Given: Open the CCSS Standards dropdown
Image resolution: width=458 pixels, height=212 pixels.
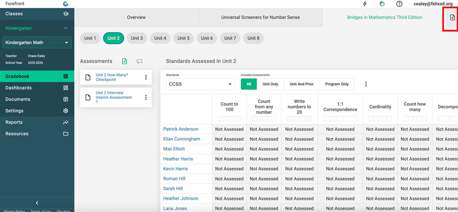Looking at the screenshot, I should click(x=201, y=84).
